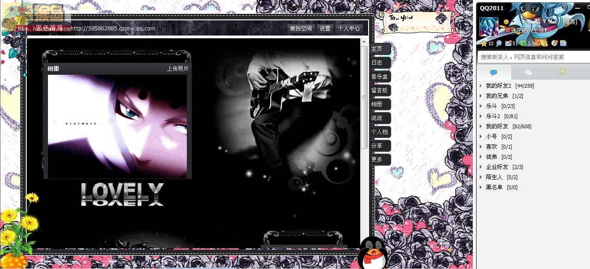
Task: Switch to the group chats tab in QQ
Action: (x=529, y=73)
